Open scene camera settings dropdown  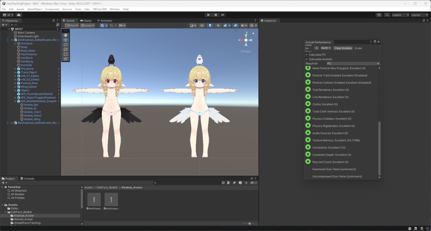[244, 26]
